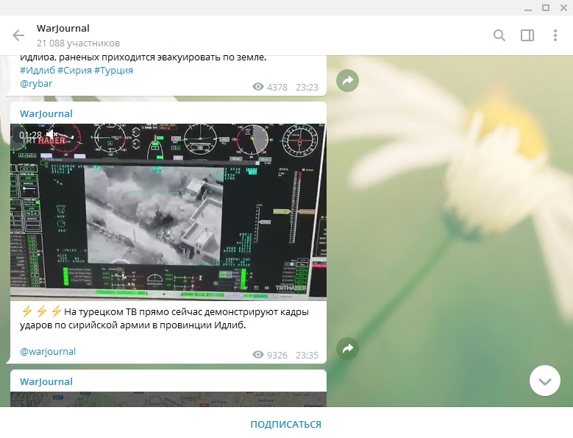
Task: Open the three-dot more options menu
Action: [x=555, y=35]
